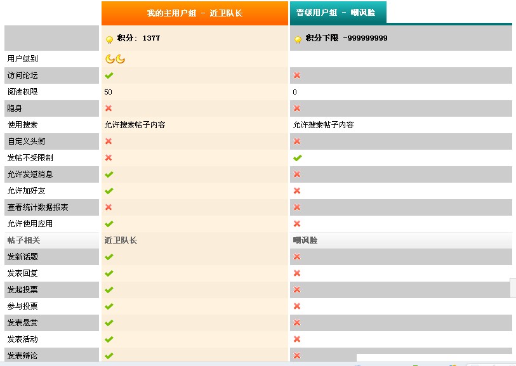Select the 允许加好友 row label
The image size is (516, 366).
pyautogui.click(x=26, y=191)
